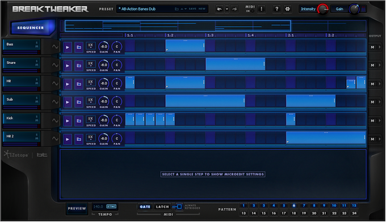
Task: Play the Bass track sample
Action: pyautogui.click(x=68, y=47)
